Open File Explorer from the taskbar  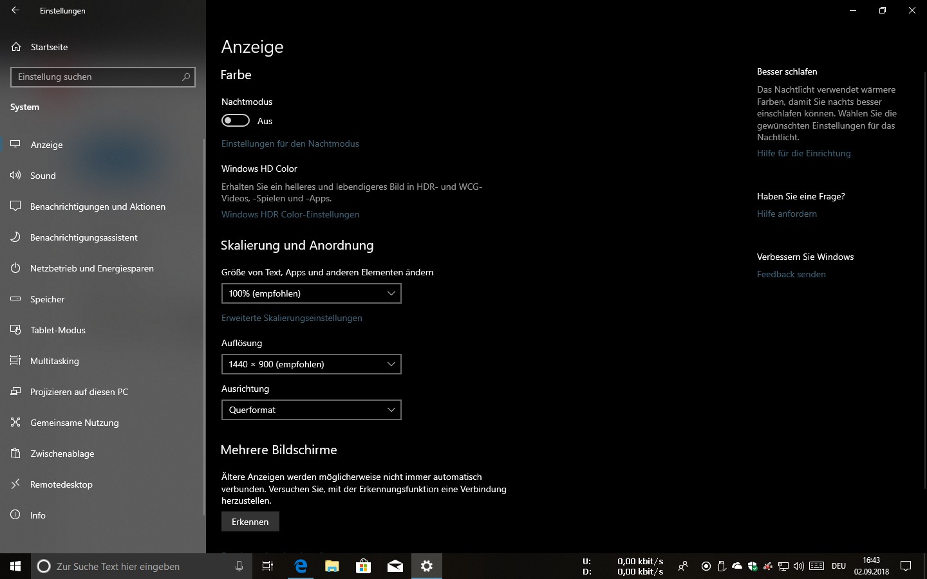click(332, 566)
